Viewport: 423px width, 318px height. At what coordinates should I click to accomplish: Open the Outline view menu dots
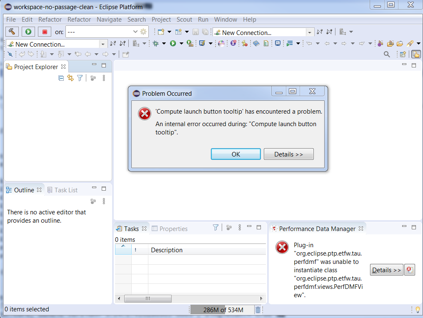click(104, 201)
